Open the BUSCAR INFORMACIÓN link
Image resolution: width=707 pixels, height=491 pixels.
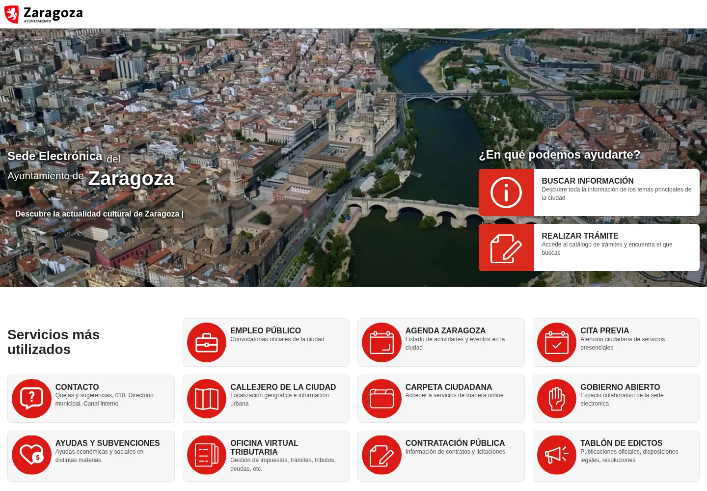pyautogui.click(x=588, y=181)
